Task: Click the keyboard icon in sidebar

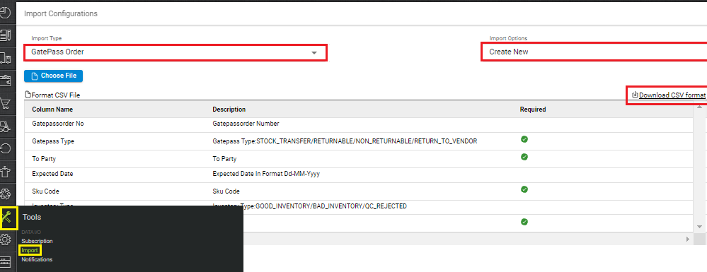Action: [6, 261]
